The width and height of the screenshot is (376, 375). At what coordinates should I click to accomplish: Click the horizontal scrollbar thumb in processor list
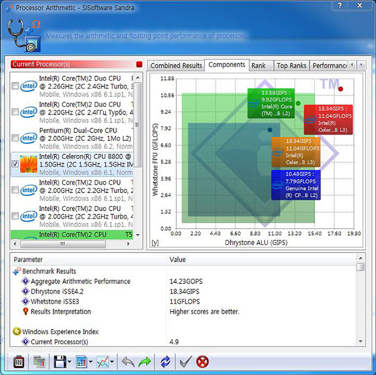click(x=63, y=244)
